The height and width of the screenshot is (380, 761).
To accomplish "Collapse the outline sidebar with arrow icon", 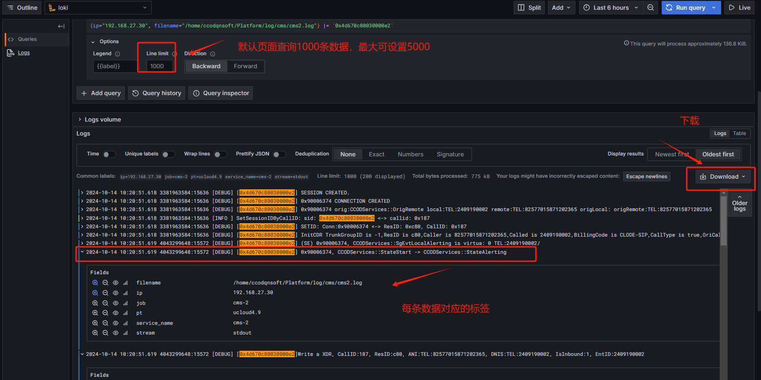I will 61,26.
